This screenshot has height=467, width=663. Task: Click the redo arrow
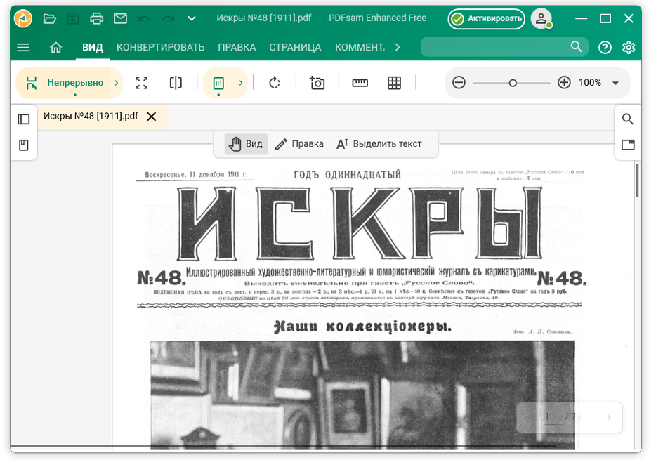point(168,18)
